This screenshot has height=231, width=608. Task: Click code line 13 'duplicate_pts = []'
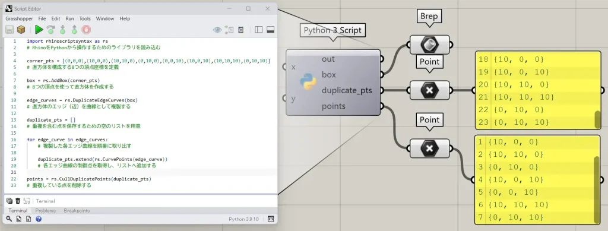[51, 120]
